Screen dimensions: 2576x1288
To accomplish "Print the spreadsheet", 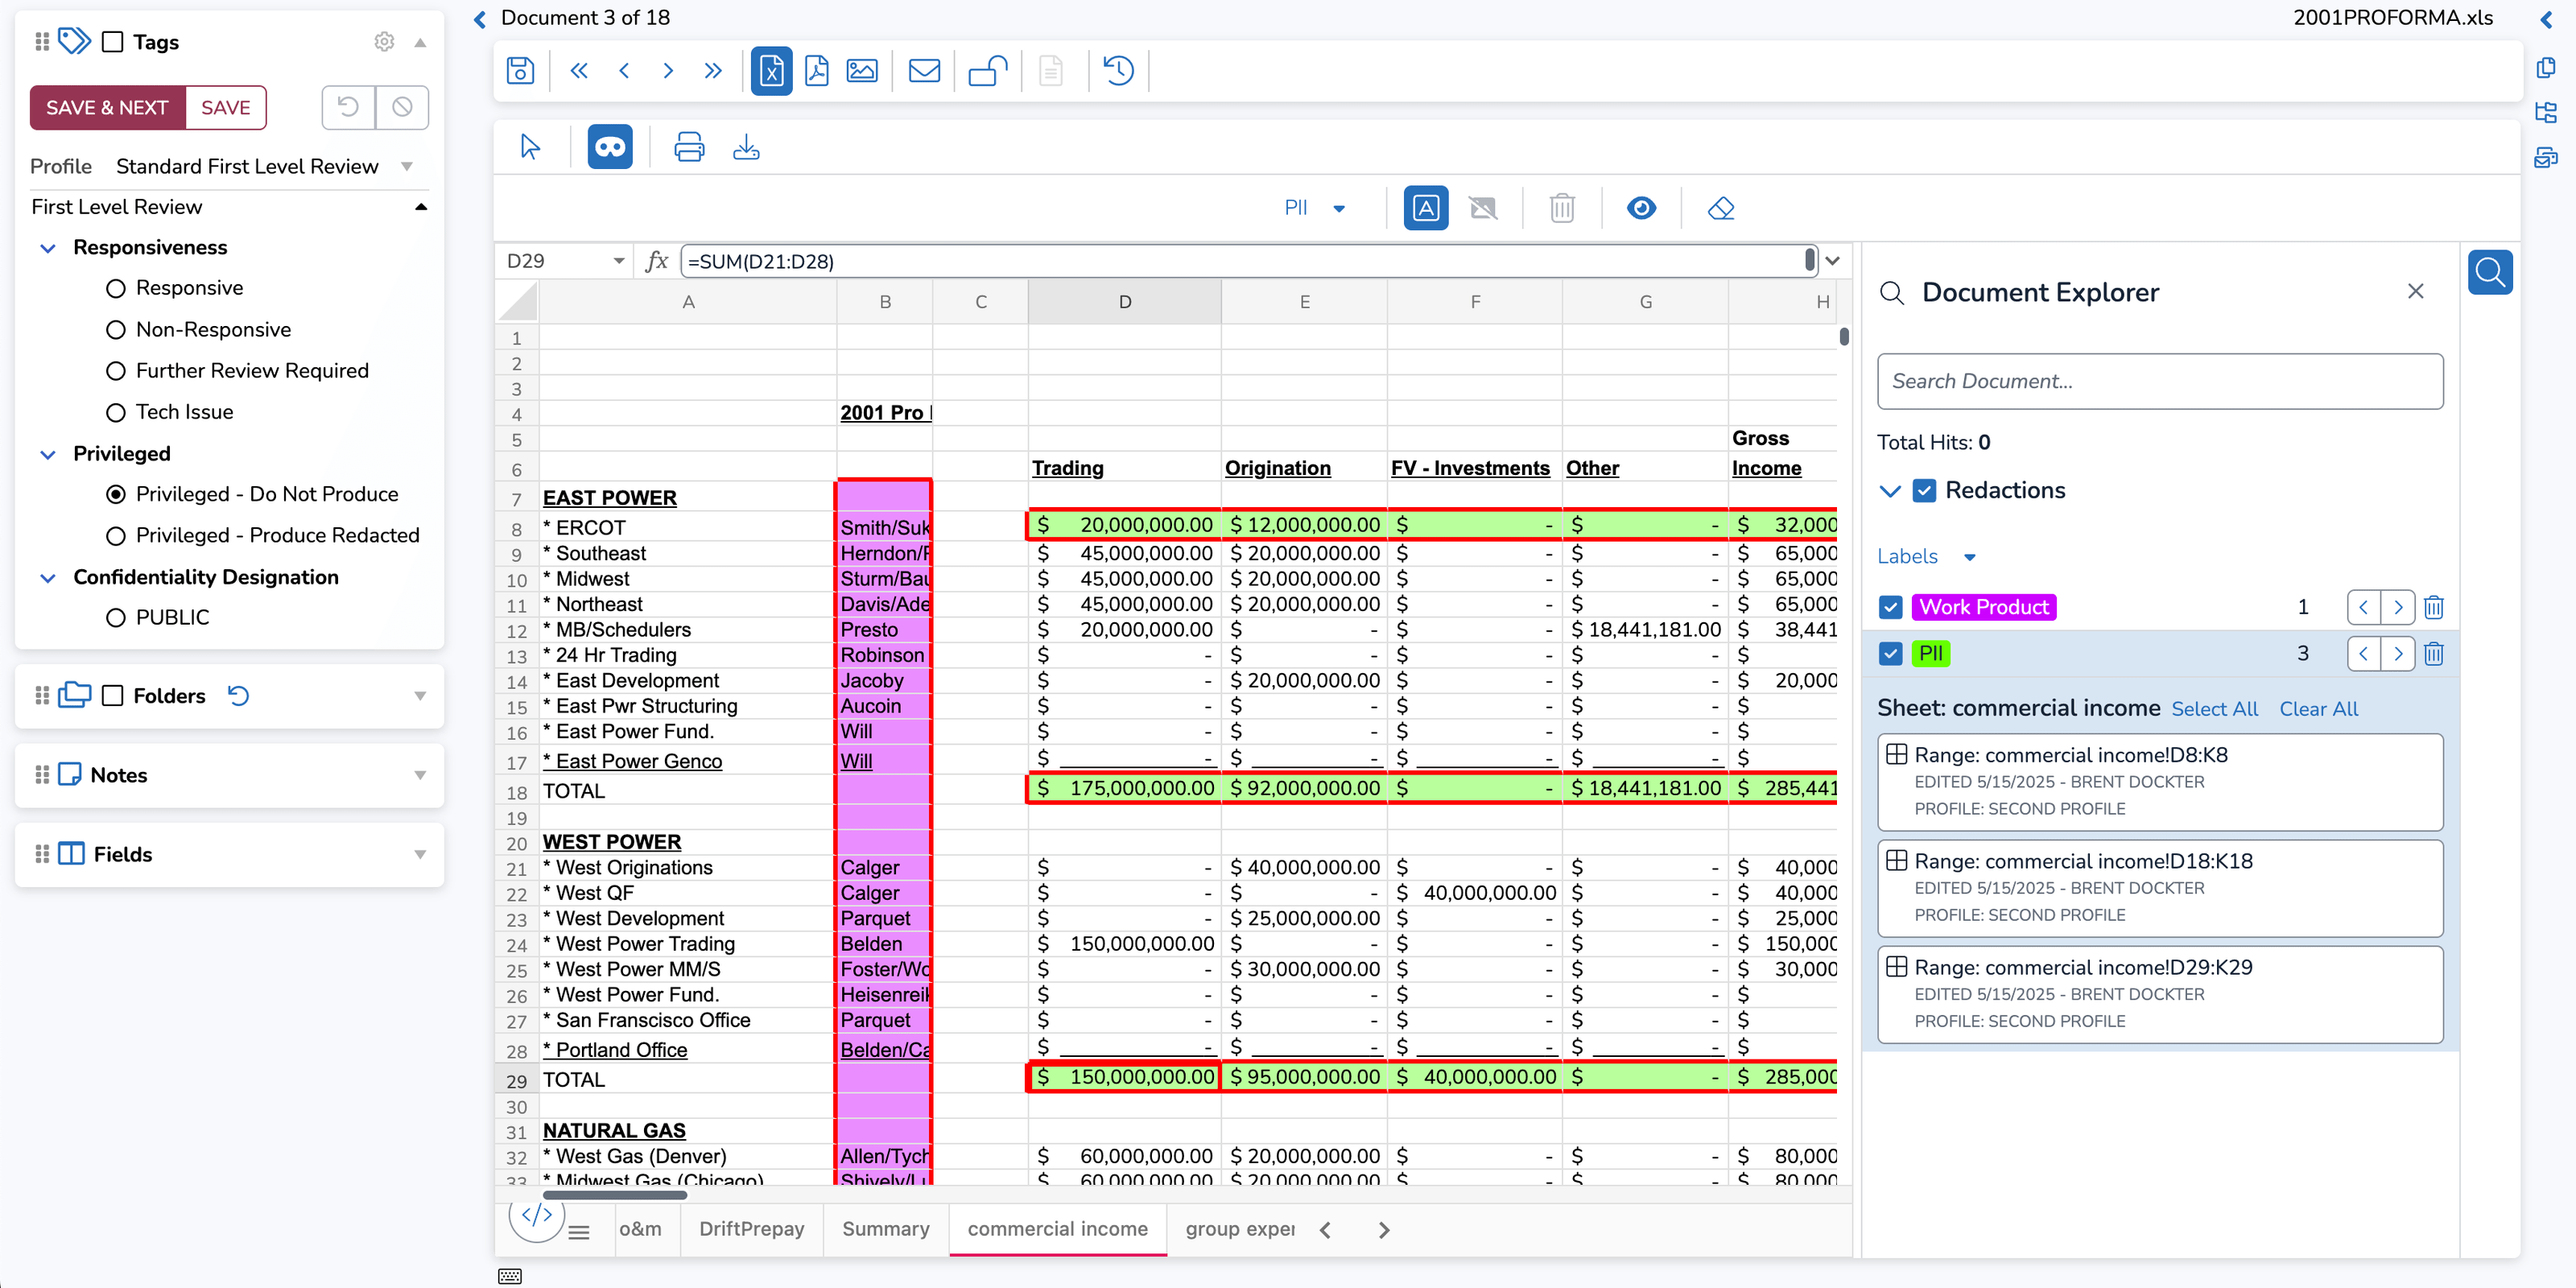I will [689, 146].
